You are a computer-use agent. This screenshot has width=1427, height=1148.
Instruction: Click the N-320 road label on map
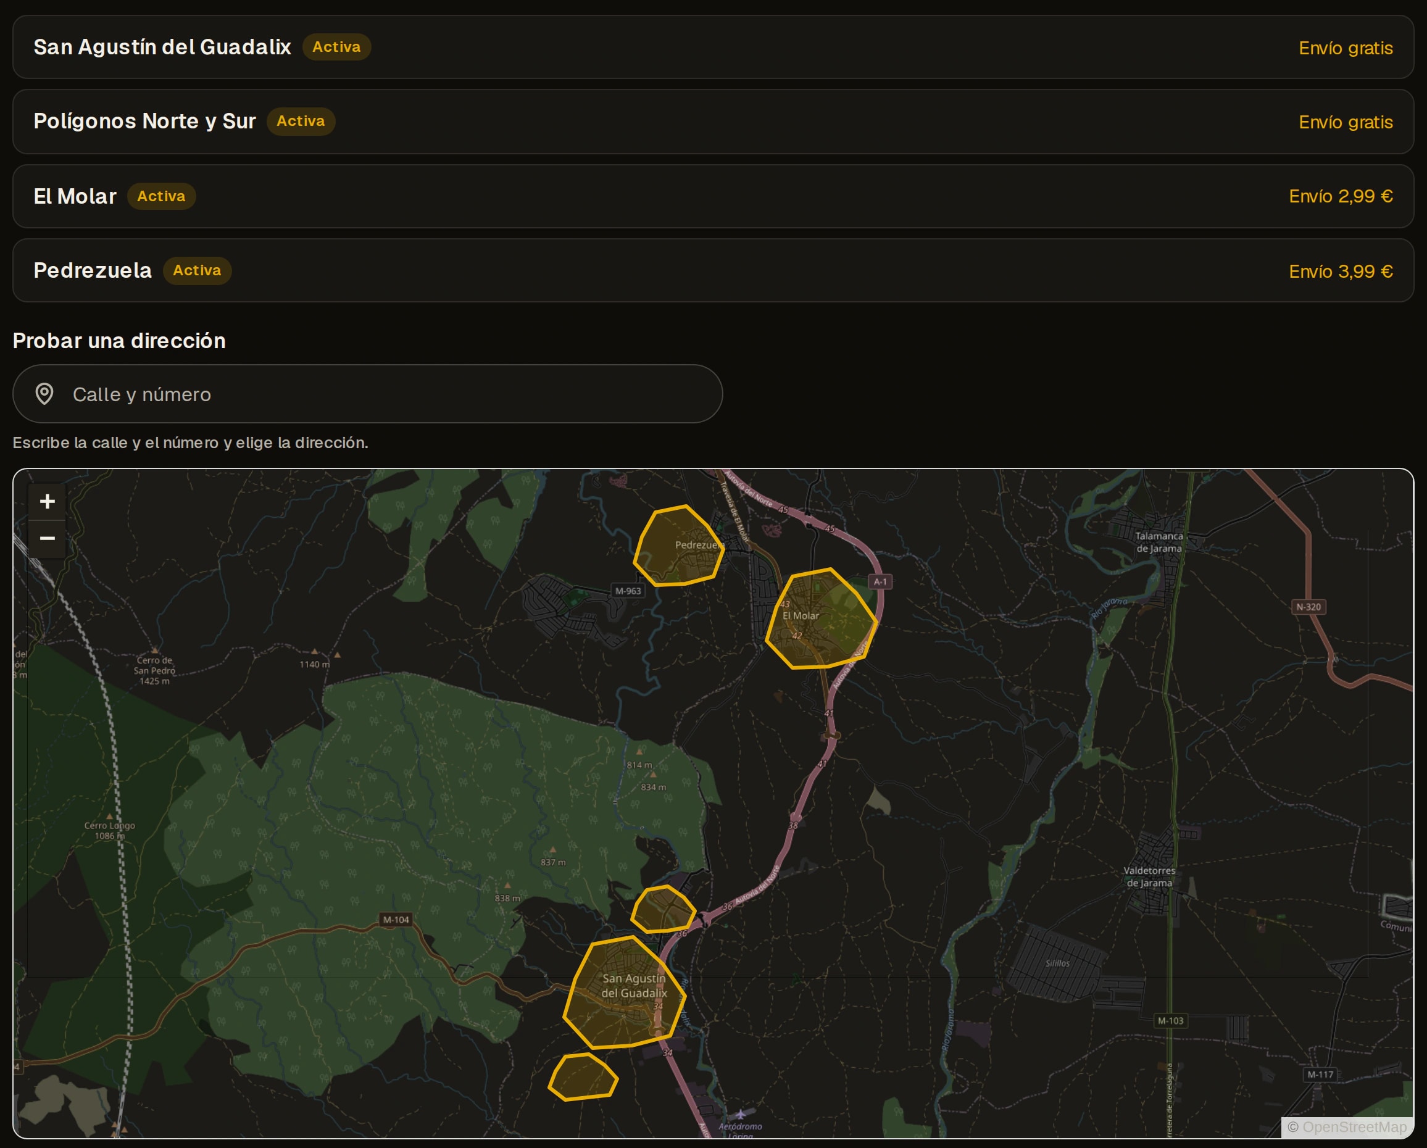tap(1308, 607)
